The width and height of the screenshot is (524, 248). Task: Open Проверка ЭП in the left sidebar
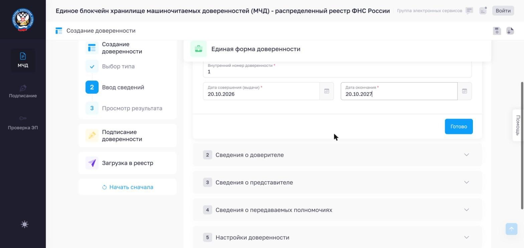click(23, 123)
